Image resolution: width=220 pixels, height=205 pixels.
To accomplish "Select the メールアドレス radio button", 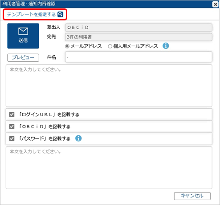I will [x=67, y=46].
